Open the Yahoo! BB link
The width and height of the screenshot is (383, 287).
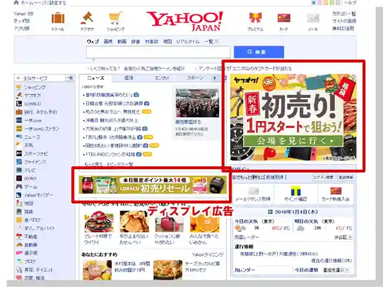[x=24, y=14]
